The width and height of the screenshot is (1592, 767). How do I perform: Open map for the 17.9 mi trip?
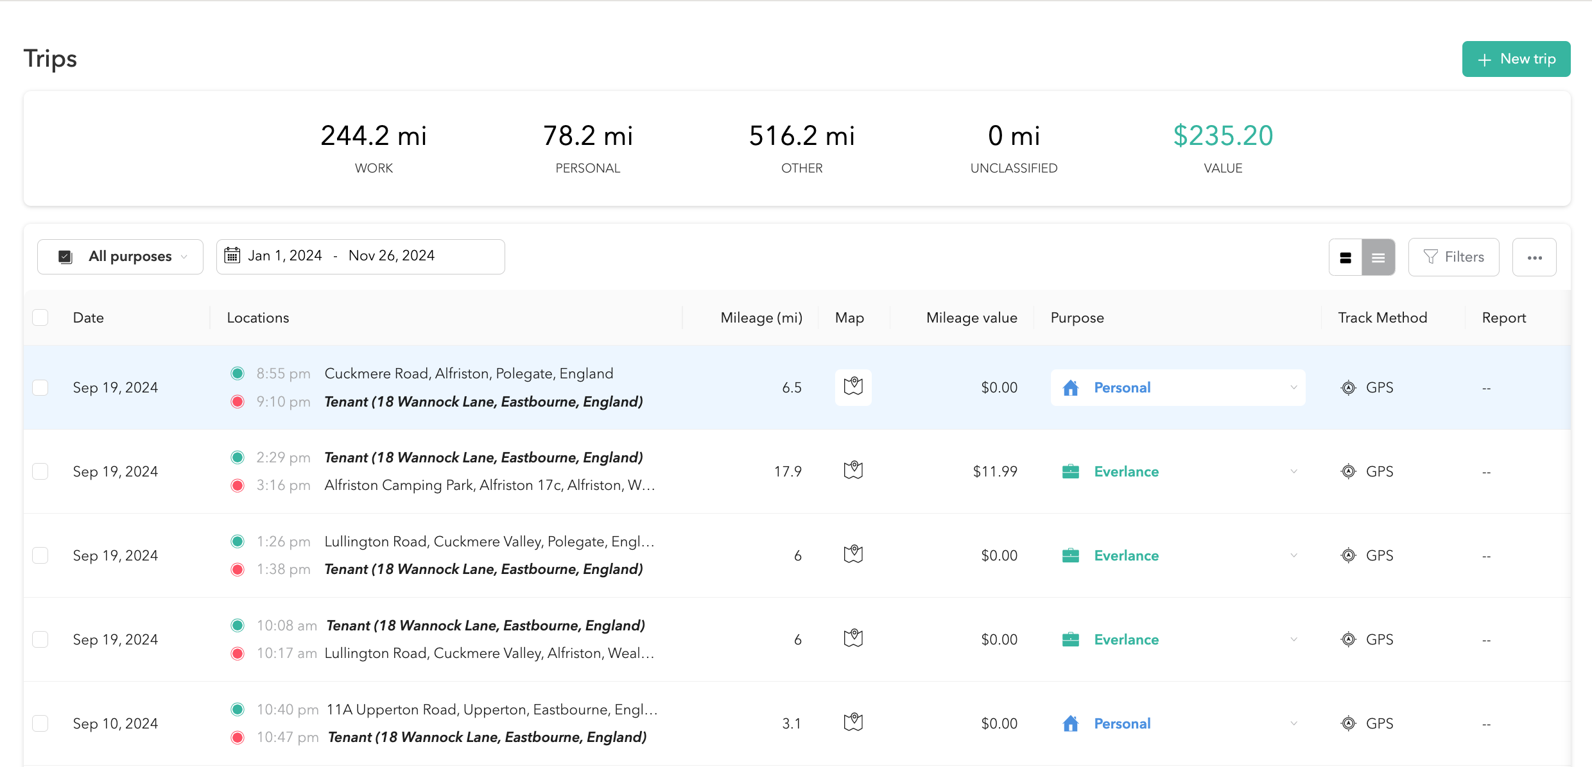(853, 471)
